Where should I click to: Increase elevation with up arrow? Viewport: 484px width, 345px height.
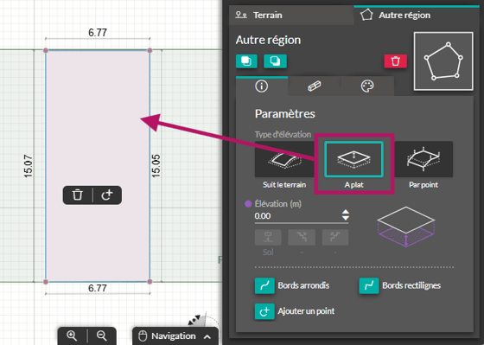pos(346,212)
